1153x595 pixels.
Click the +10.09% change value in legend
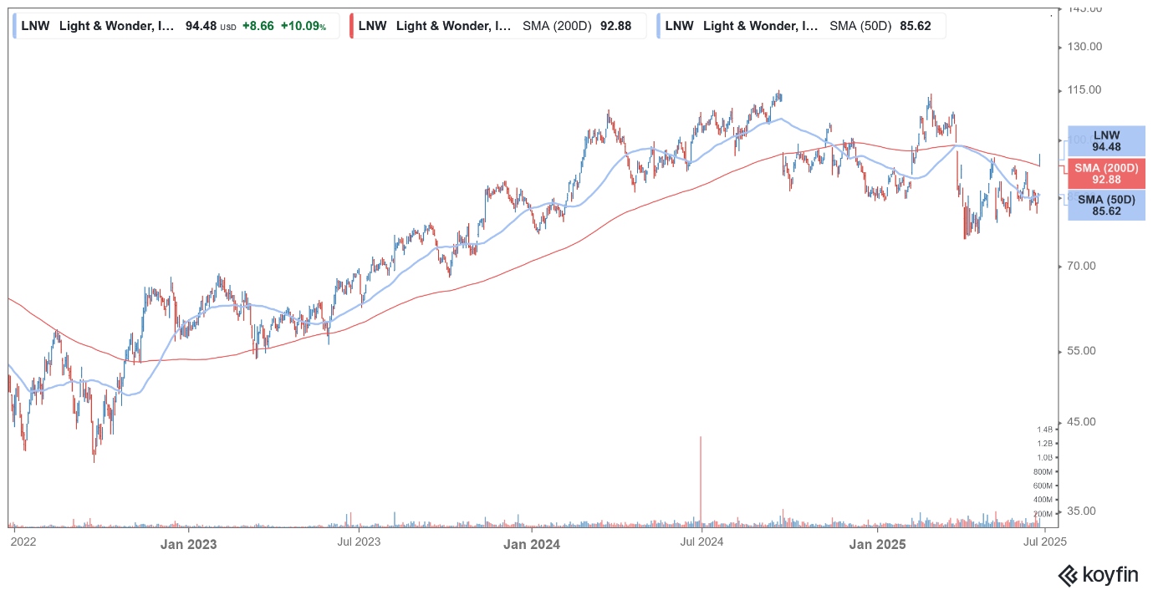coord(304,26)
